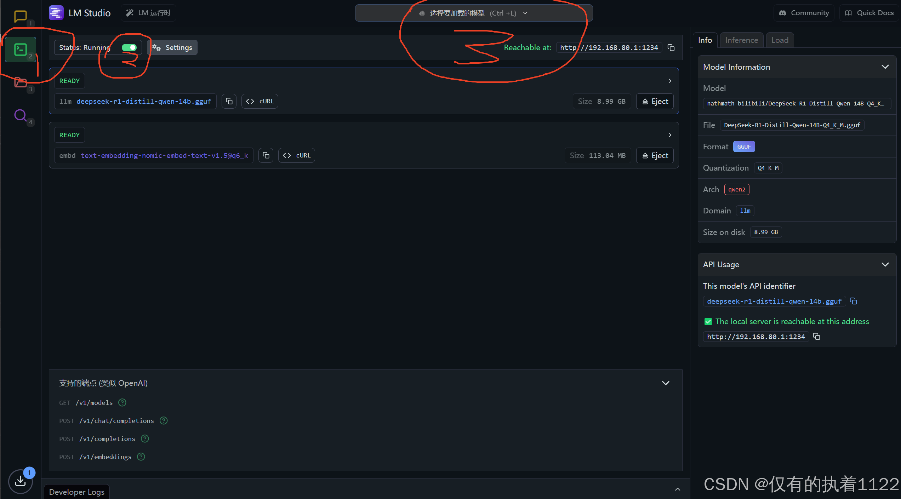This screenshot has height=499, width=901.
Task: Eject the deepseek-r1-distill-qwen-14b model
Action: point(655,101)
